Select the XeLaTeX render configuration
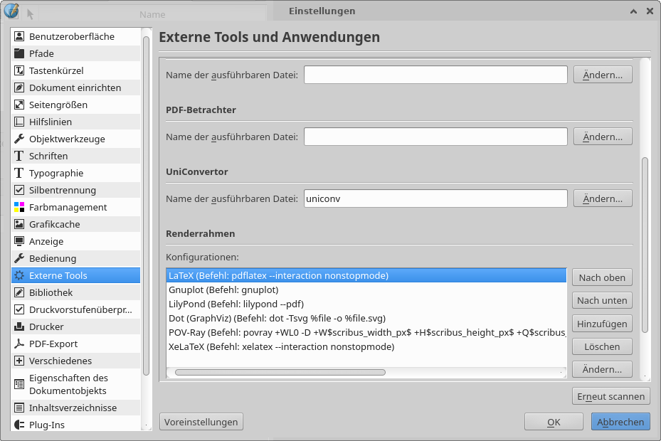 click(x=281, y=346)
